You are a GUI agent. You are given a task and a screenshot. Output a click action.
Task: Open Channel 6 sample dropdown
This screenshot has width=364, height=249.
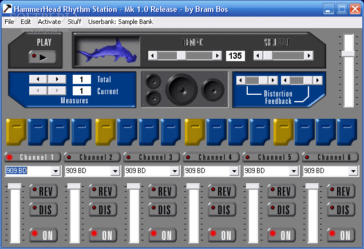[353, 171]
